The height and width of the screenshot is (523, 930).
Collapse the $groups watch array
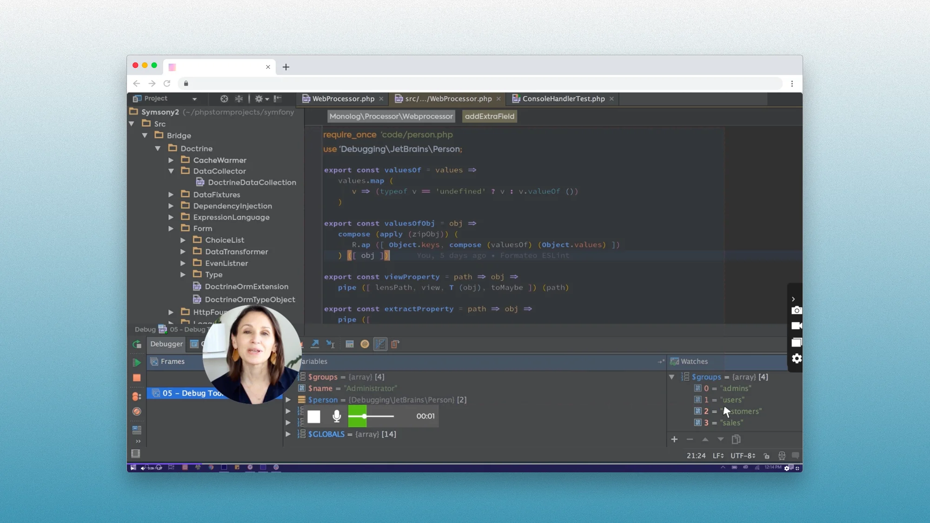671,377
